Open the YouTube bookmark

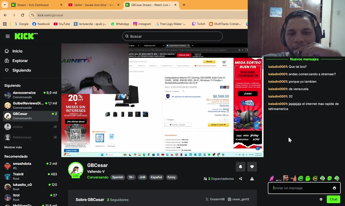point(62,24)
